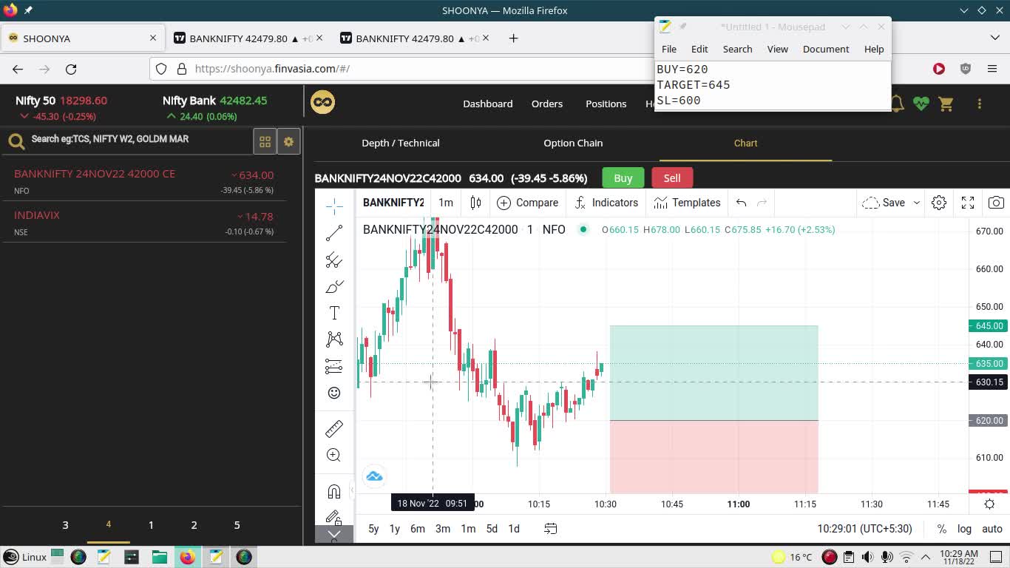
Task: Open the 1m interval selector
Action: pos(446,203)
